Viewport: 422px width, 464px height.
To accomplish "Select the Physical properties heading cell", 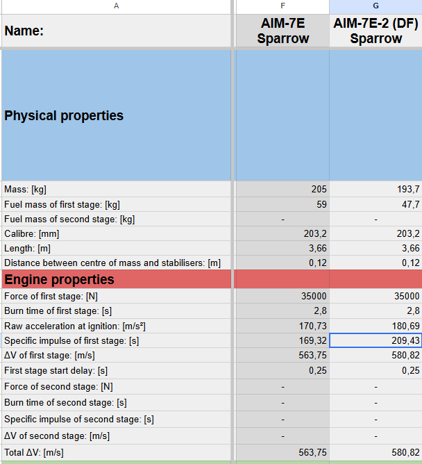I will (116, 115).
